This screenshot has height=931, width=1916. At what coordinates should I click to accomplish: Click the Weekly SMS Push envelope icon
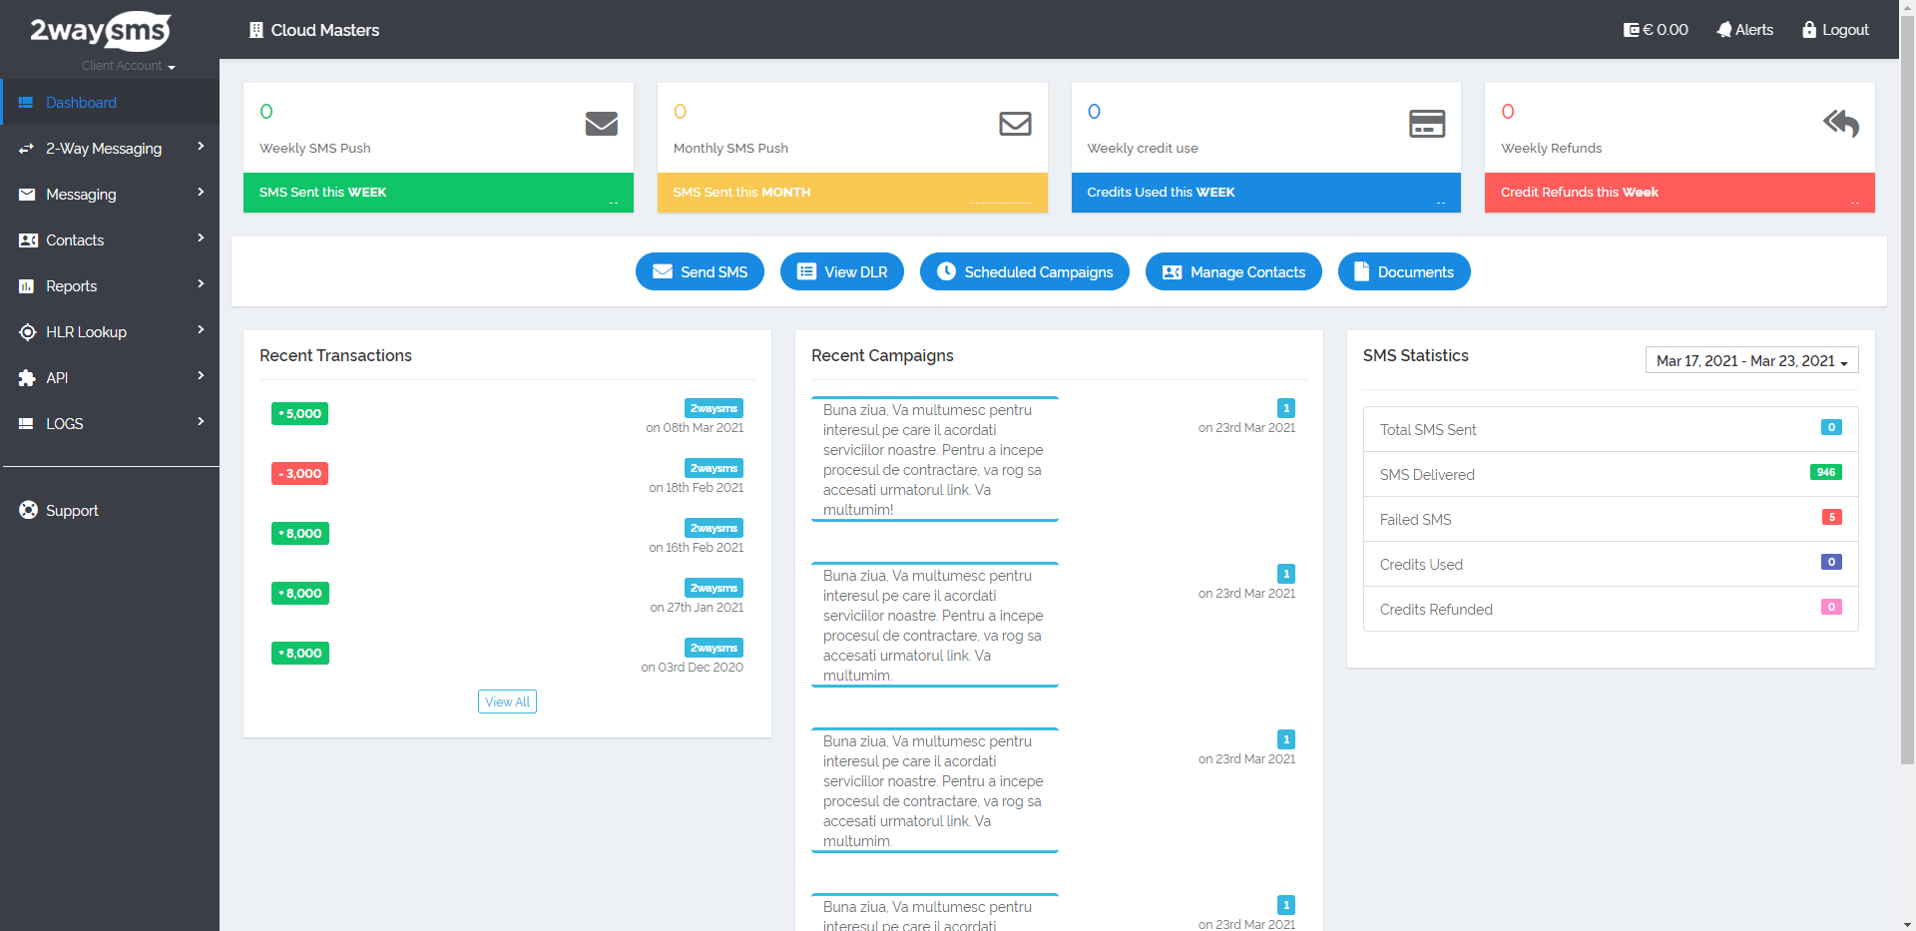pyautogui.click(x=601, y=124)
